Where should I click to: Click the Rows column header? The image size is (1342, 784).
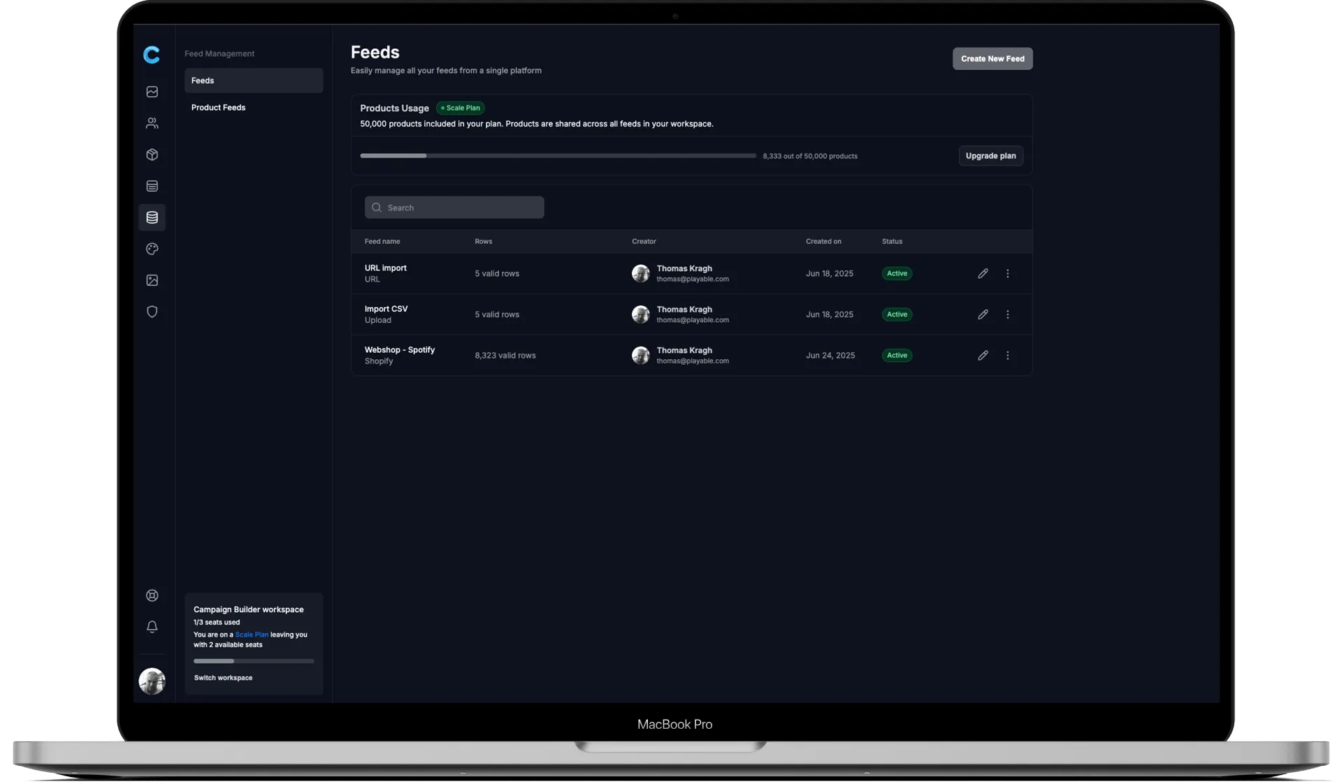[x=483, y=241]
